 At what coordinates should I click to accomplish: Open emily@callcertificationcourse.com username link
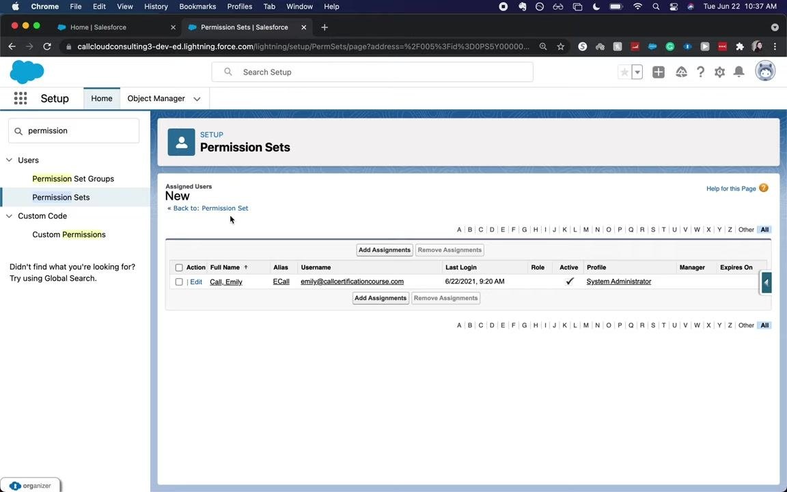[352, 282]
